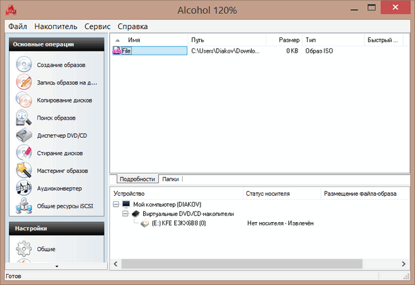415x285 pixels.
Task: Click the Мастеринг образов wand icon
Action: pyautogui.click(x=24, y=171)
